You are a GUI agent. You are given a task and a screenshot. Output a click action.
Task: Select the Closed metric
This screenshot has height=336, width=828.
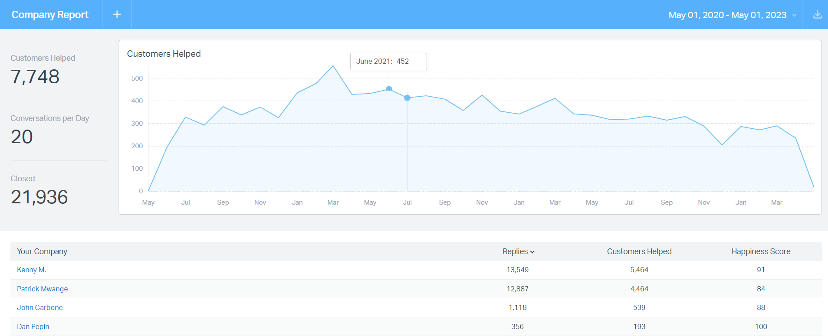tap(39, 190)
